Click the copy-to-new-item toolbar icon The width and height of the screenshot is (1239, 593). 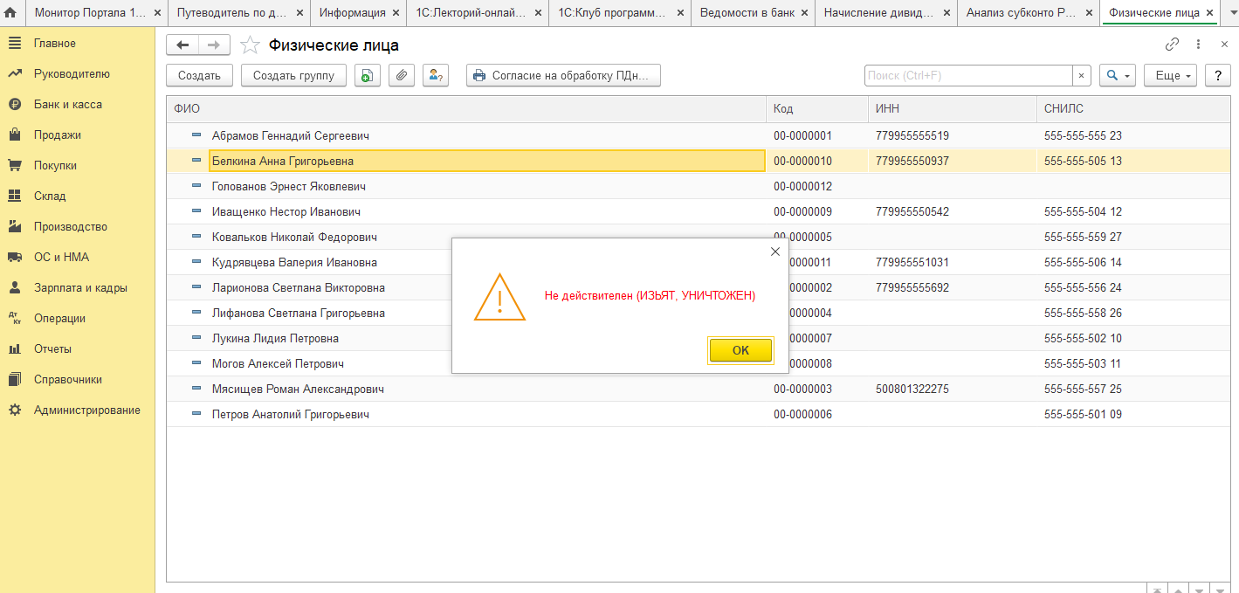pyautogui.click(x=368, y=75)
